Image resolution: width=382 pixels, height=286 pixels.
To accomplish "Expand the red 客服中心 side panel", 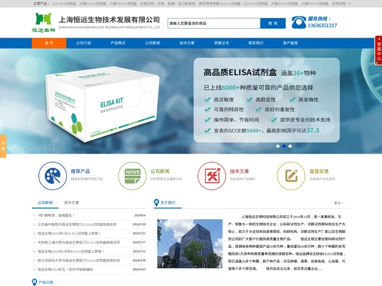I will 378,50.
